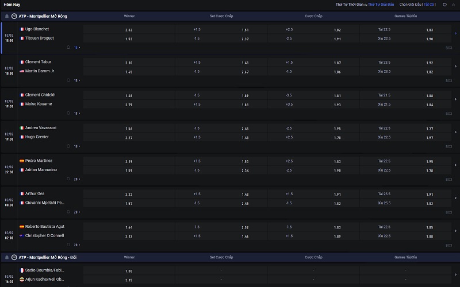
Task: Set alert bell for Gea vs Mpetshi match
Action: pos(68,212)
